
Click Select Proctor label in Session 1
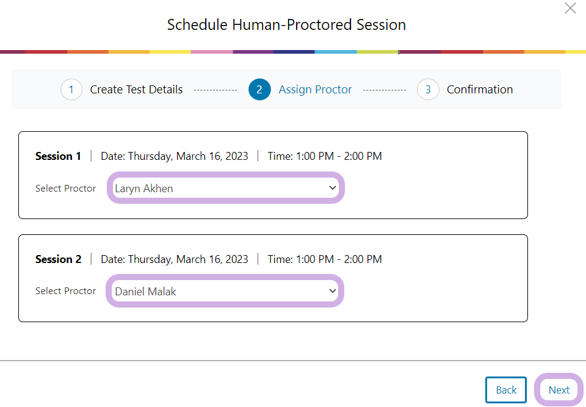65,189
